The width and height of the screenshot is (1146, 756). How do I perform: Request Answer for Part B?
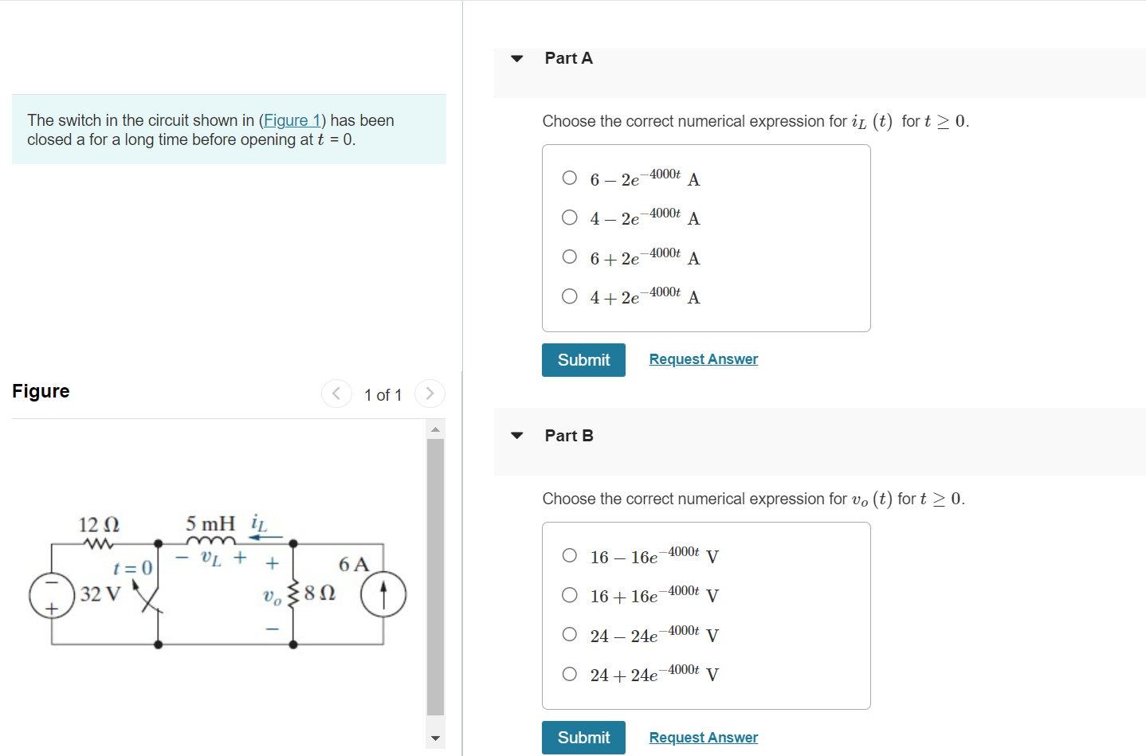point(702,737)
